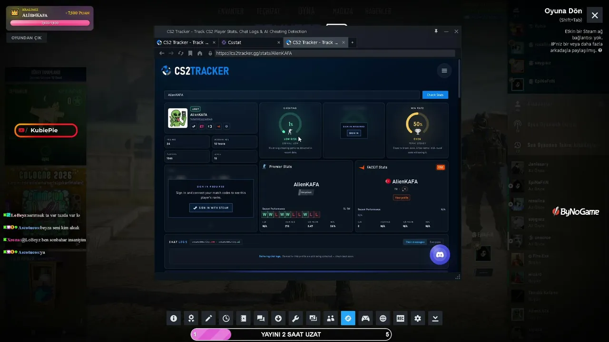
Task: Click the CS2TRACKER logo
Action: pos(195,71)
